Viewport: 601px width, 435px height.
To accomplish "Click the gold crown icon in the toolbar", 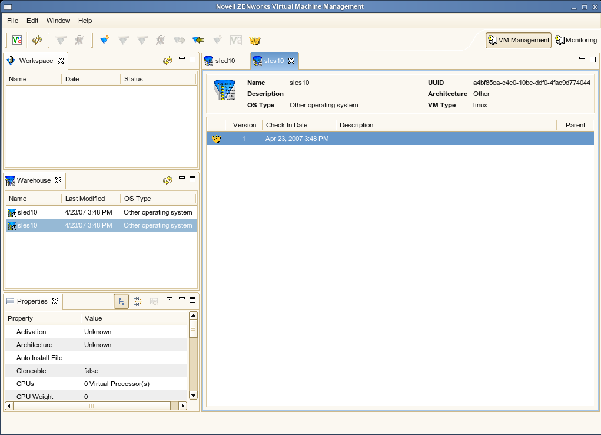I will (255, 41).
